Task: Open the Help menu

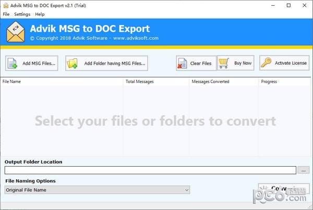Action: [x=40, y=14]
